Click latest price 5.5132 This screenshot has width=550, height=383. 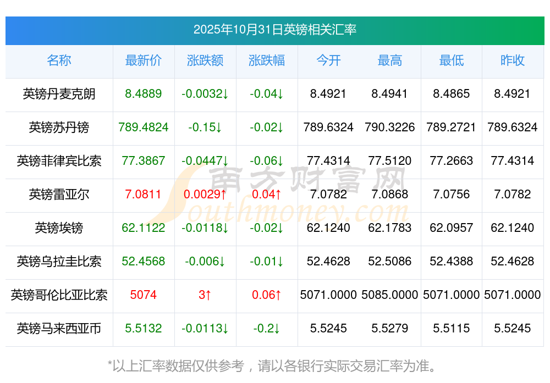144,329
